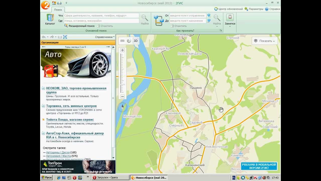321x181 pixels.
Task: Open Расширенный поиск advanced search
Action: pyautogui.click(x=79, y=26)
